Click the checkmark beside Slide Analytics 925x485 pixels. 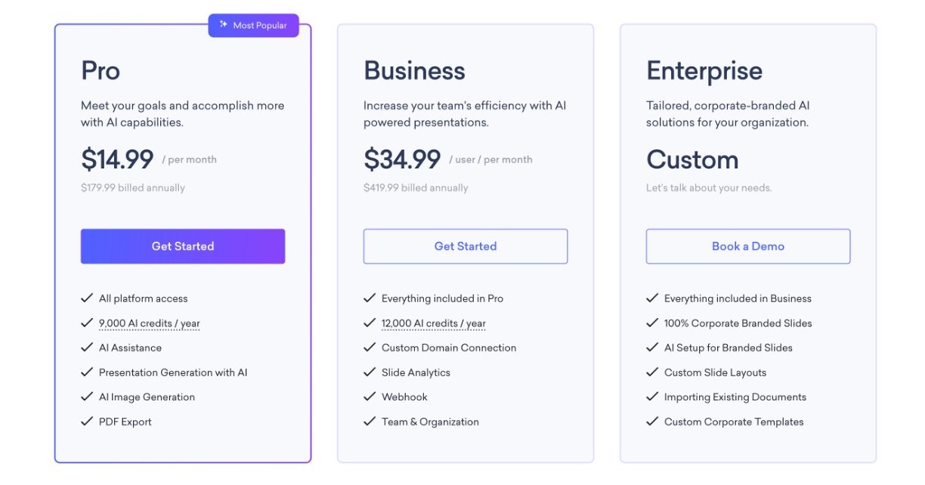point(370,372)
